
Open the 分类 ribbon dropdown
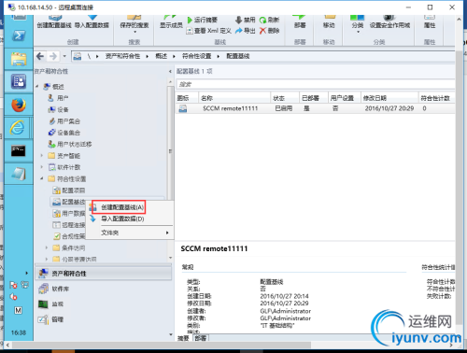tap(358, 24)
